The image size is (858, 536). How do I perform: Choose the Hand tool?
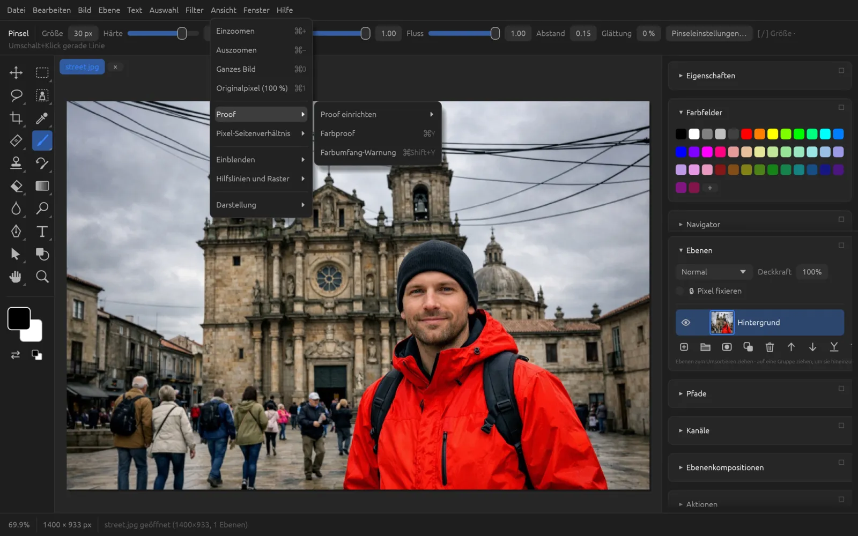(16, 277)
